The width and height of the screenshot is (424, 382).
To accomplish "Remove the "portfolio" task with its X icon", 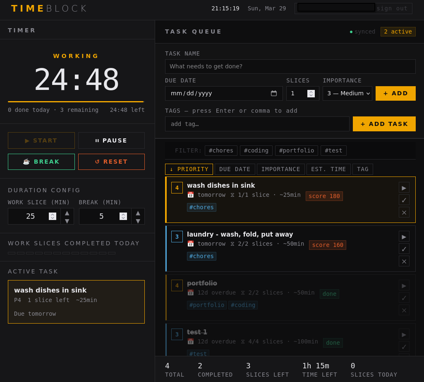I will click(x=404, y=310).
